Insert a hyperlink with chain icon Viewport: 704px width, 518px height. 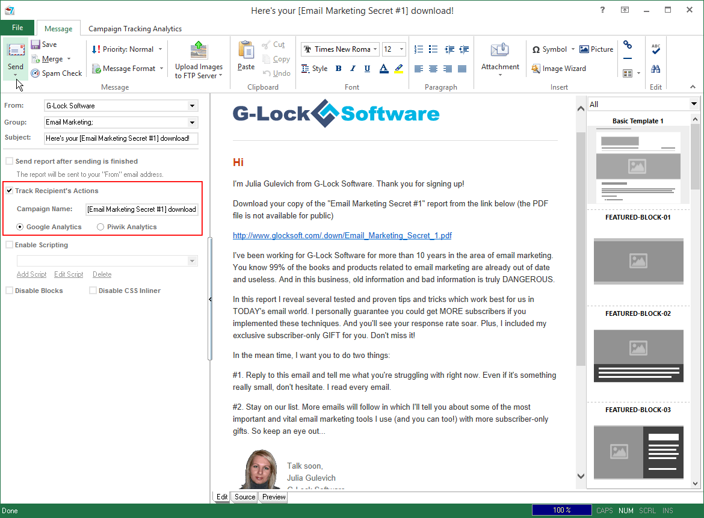pos(628,45)
